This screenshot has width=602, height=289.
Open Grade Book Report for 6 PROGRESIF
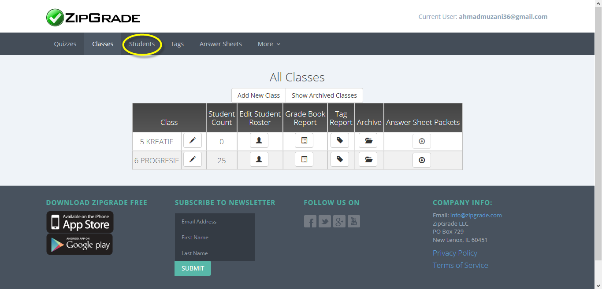(x=304, y=160)
